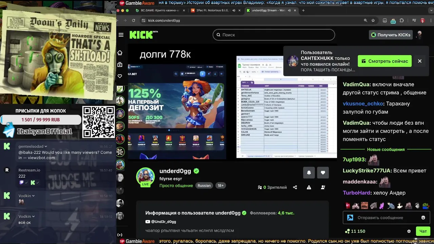Toggle stream notifications bell for underd0gg

(309, 172)
